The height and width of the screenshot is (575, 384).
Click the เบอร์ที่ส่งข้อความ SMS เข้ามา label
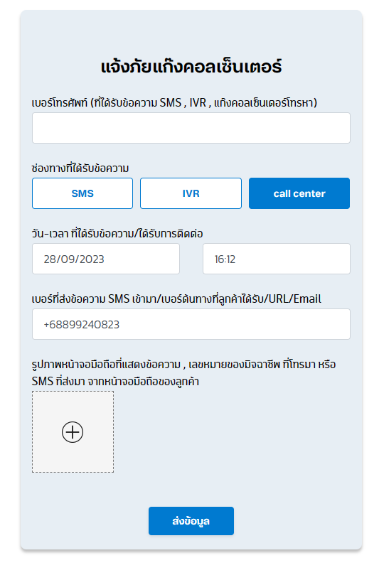(x=176, y=299)
